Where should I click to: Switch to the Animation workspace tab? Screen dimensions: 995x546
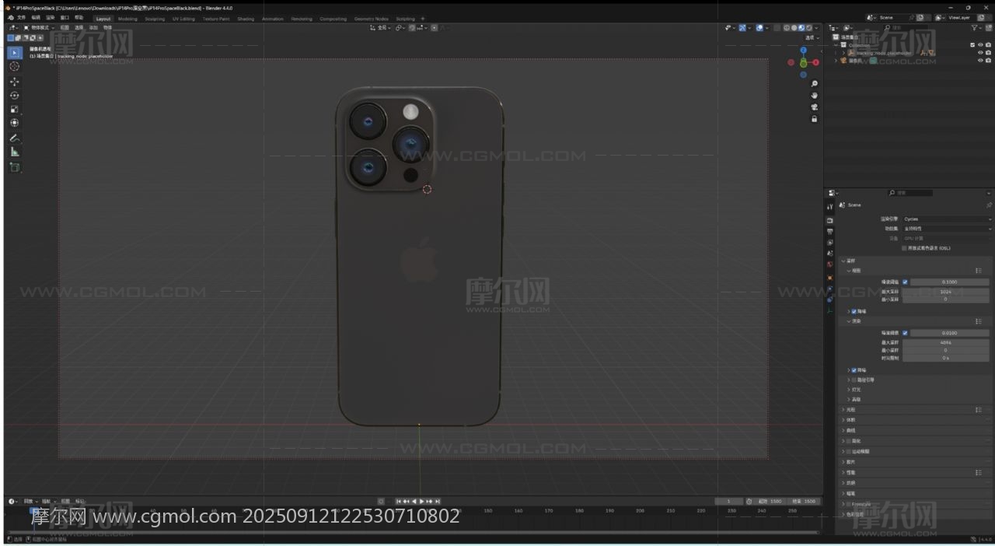tap(273, 19)
